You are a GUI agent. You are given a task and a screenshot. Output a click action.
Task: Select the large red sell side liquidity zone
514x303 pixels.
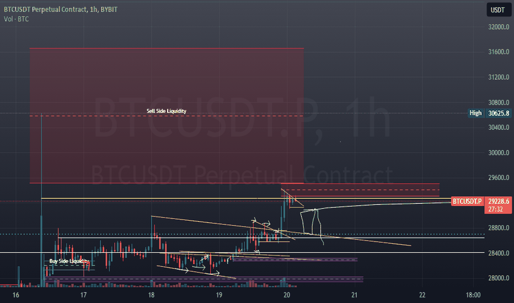167,116
